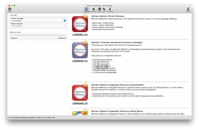Open Purchased downloads
The image size is (199, 130).
pyautogui.click(x=110, y=9)
